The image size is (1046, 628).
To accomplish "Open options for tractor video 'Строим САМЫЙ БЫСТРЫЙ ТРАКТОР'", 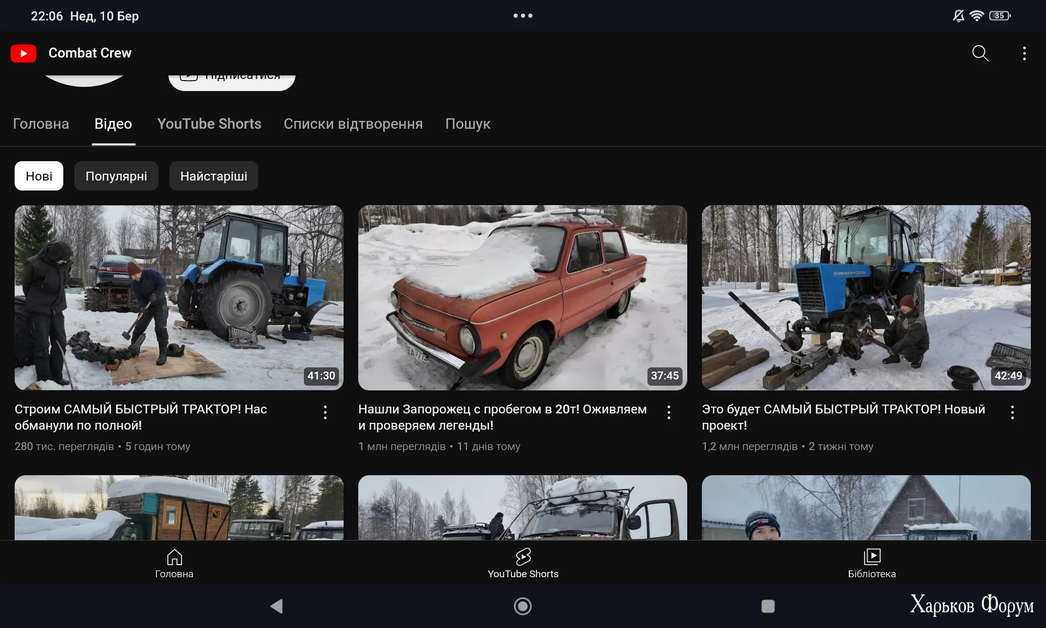I will pos(325,412).
